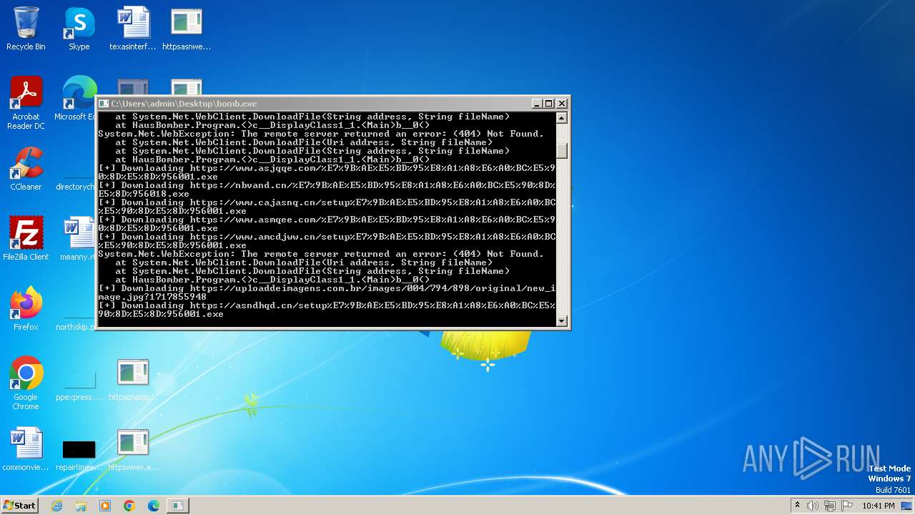
Task: Maximize the bomb.exe console window
Action: point(548,104)
